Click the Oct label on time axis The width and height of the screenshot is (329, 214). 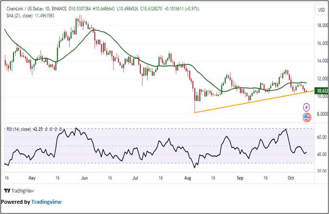291,178
